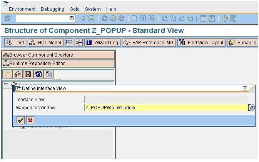
Task: Click the Generate Shortcut icon
Action: point(212,18)
